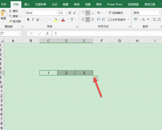Decrease font size with small A icon
The height and width of the screenshot is (130, 162).
click(x=75, y=13)
